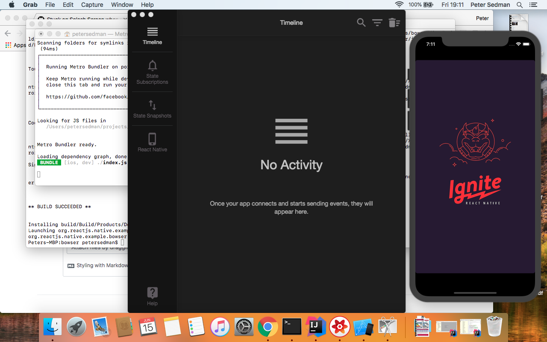Screen dimensions: 547x342
Task: Open the Edit menu
Action: click(68, 5)
